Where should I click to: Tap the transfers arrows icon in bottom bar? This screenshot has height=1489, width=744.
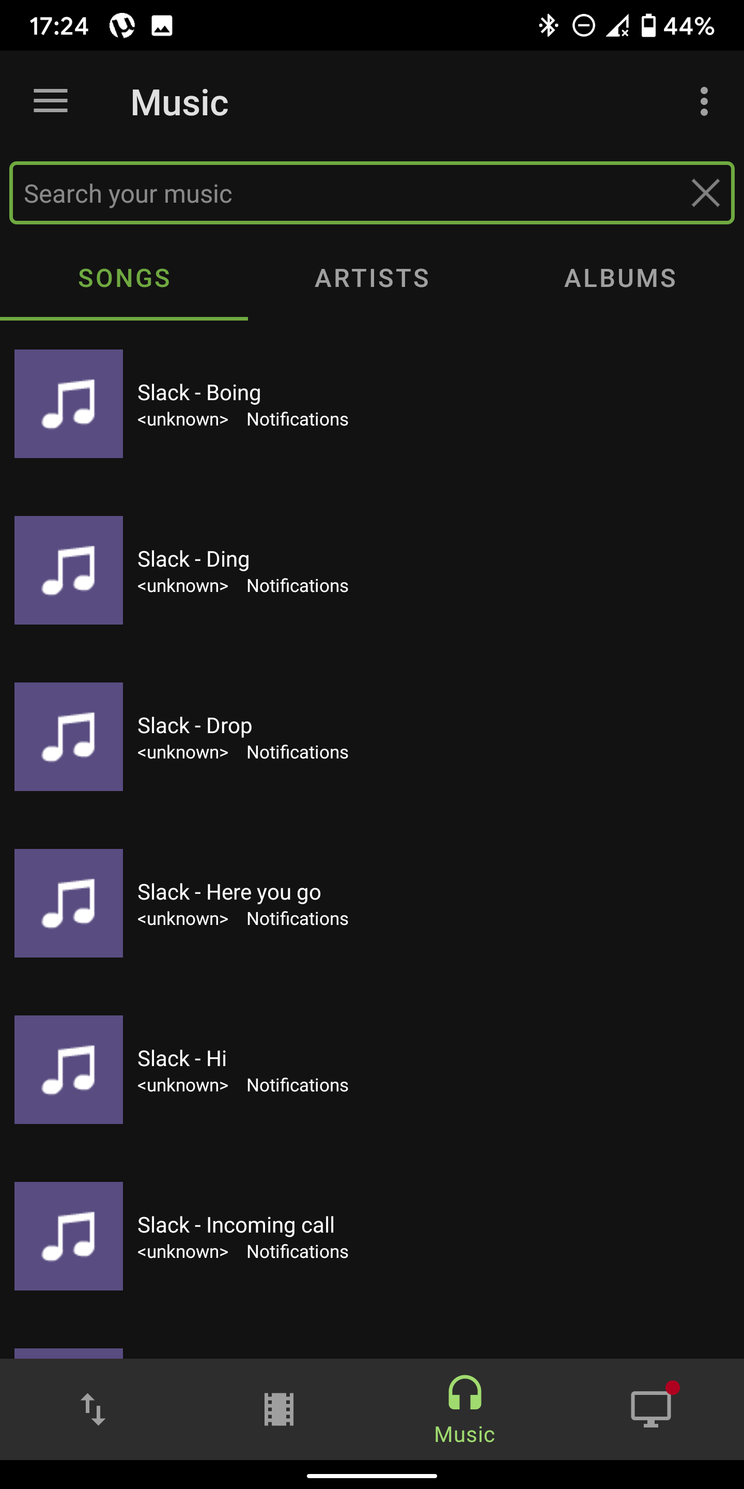(93, 1409)
